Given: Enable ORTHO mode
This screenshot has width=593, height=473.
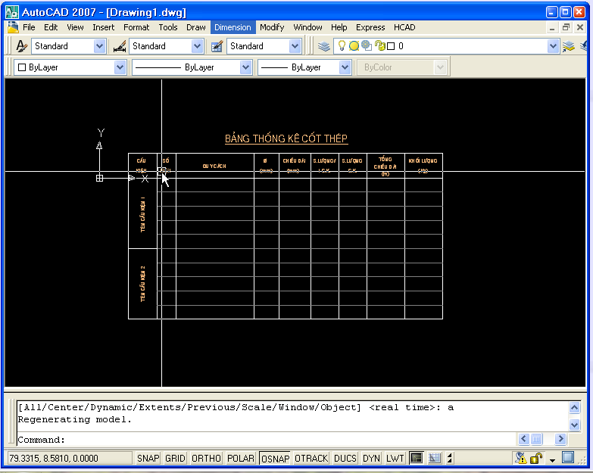Looking at the screenshot, I should 206,458.
